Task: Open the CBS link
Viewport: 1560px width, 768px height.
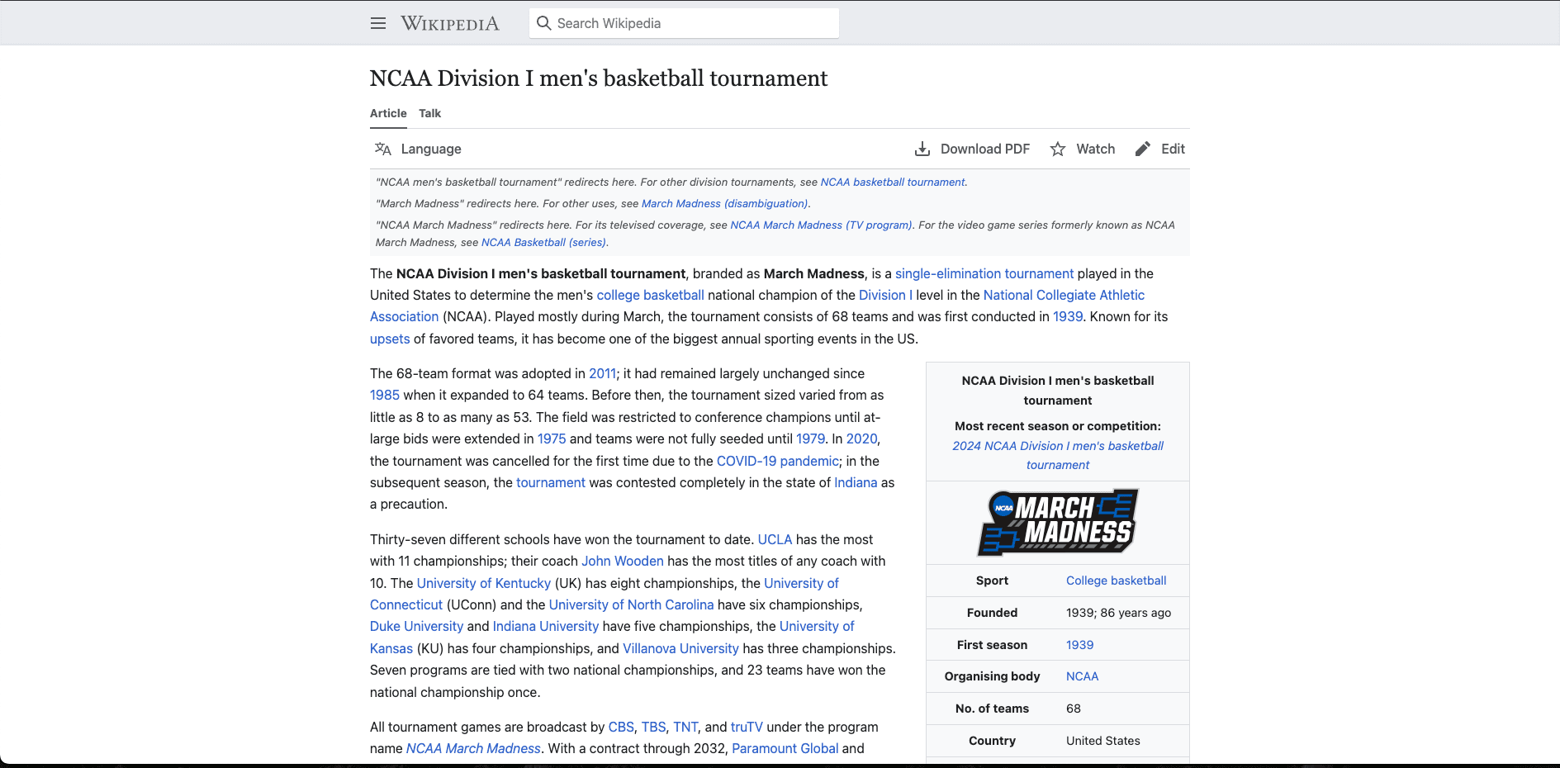Action: [621, 727]
